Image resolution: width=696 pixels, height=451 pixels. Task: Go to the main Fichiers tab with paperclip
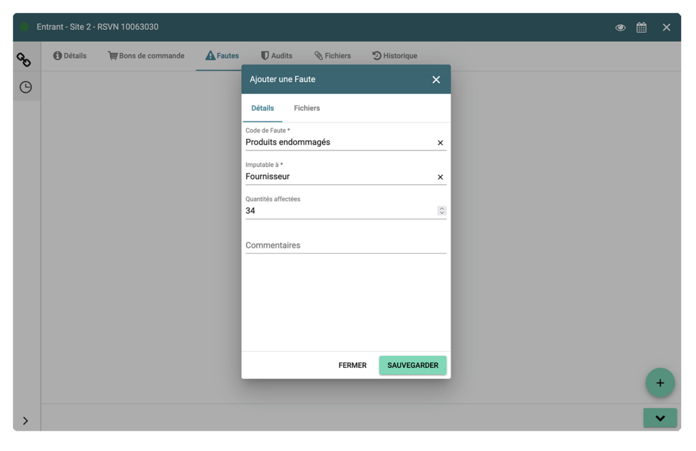point(332,56)
